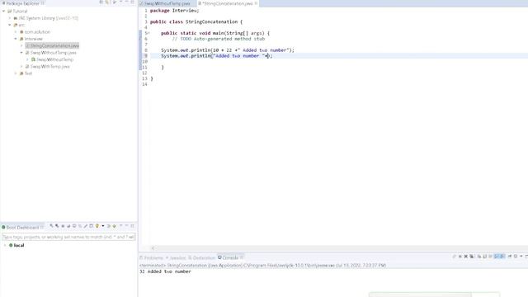The width and height of the screenshot is (528, 297).
Task: Click the green diamond icon in Boot Dashboard
Action: [x=114, y=226]
